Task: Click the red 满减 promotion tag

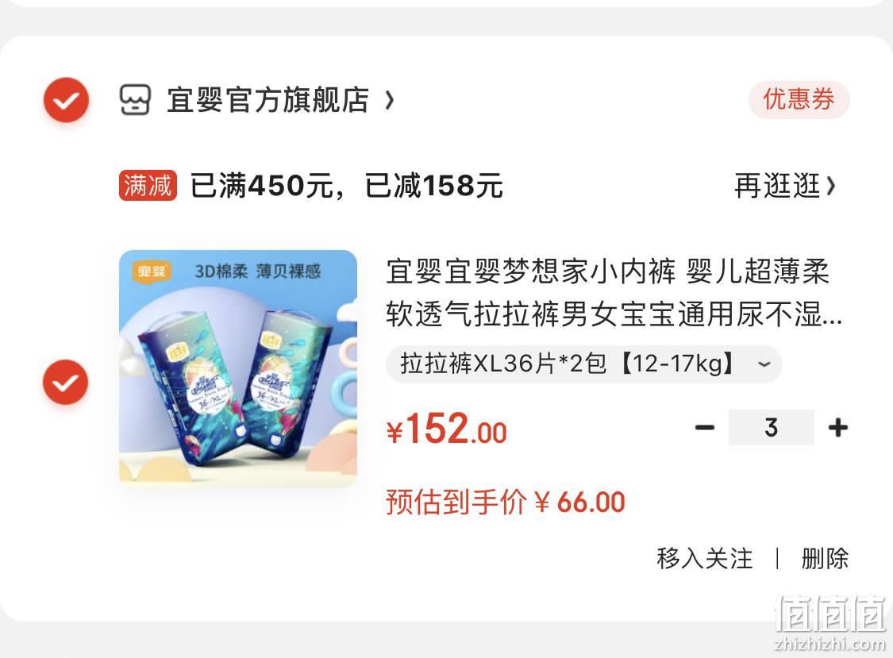Action: 148,186
